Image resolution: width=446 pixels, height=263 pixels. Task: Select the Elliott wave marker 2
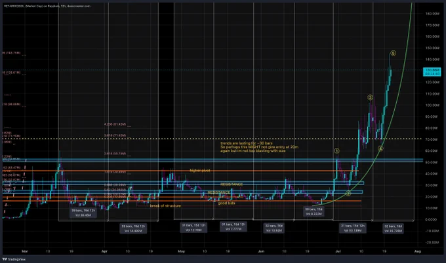348,194
